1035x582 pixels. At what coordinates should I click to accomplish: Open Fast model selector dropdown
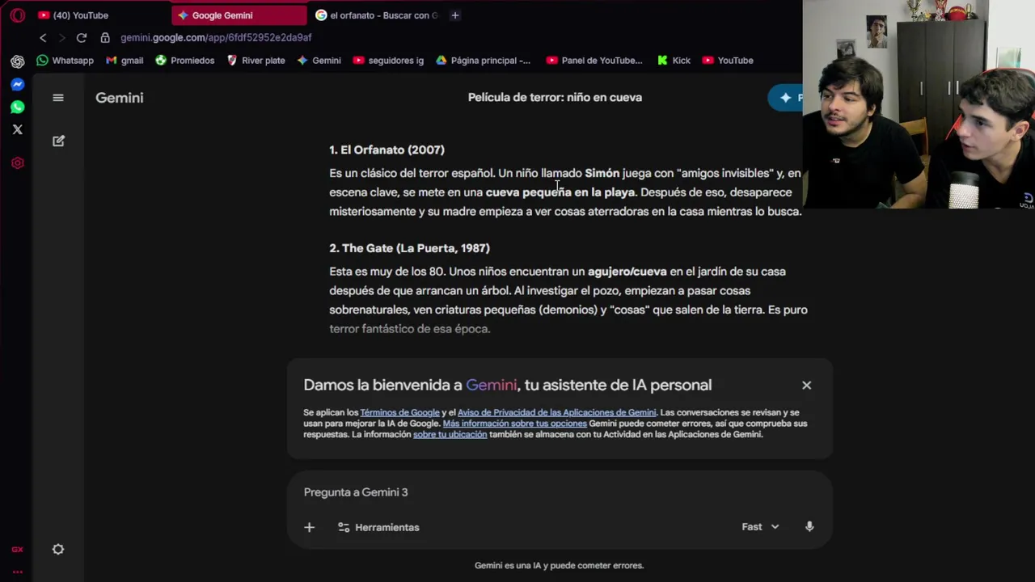(760, 527)
